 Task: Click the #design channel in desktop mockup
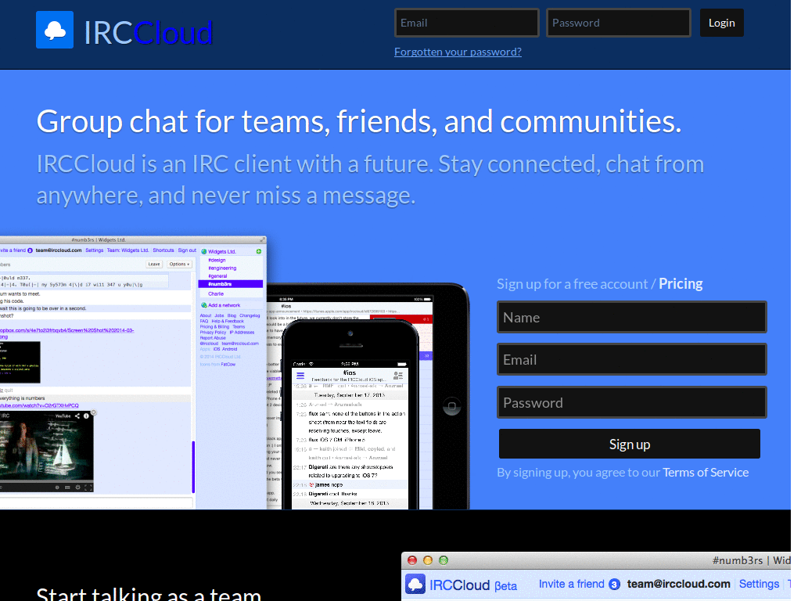[x=217, y=260]
